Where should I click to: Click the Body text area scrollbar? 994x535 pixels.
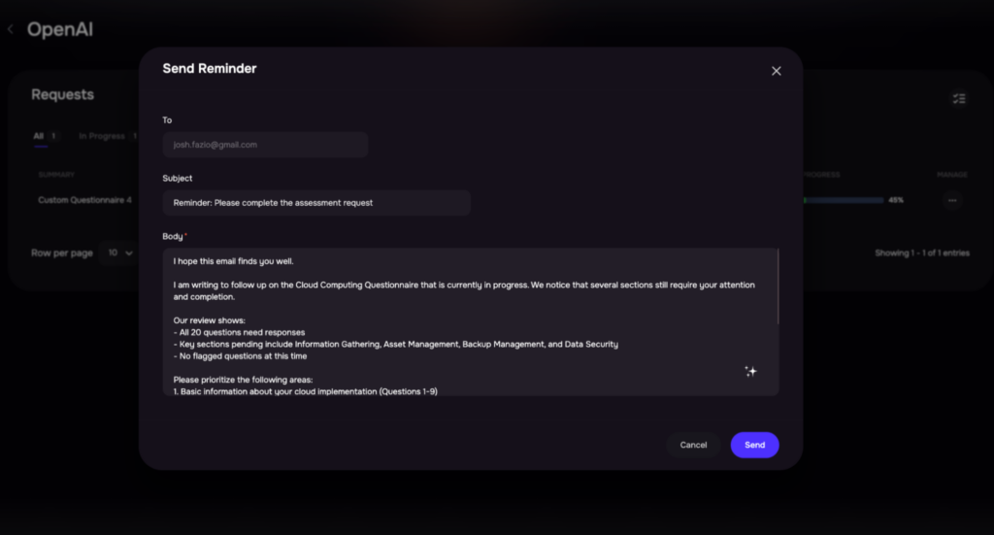pyautogui.click(x=778, y=286)
